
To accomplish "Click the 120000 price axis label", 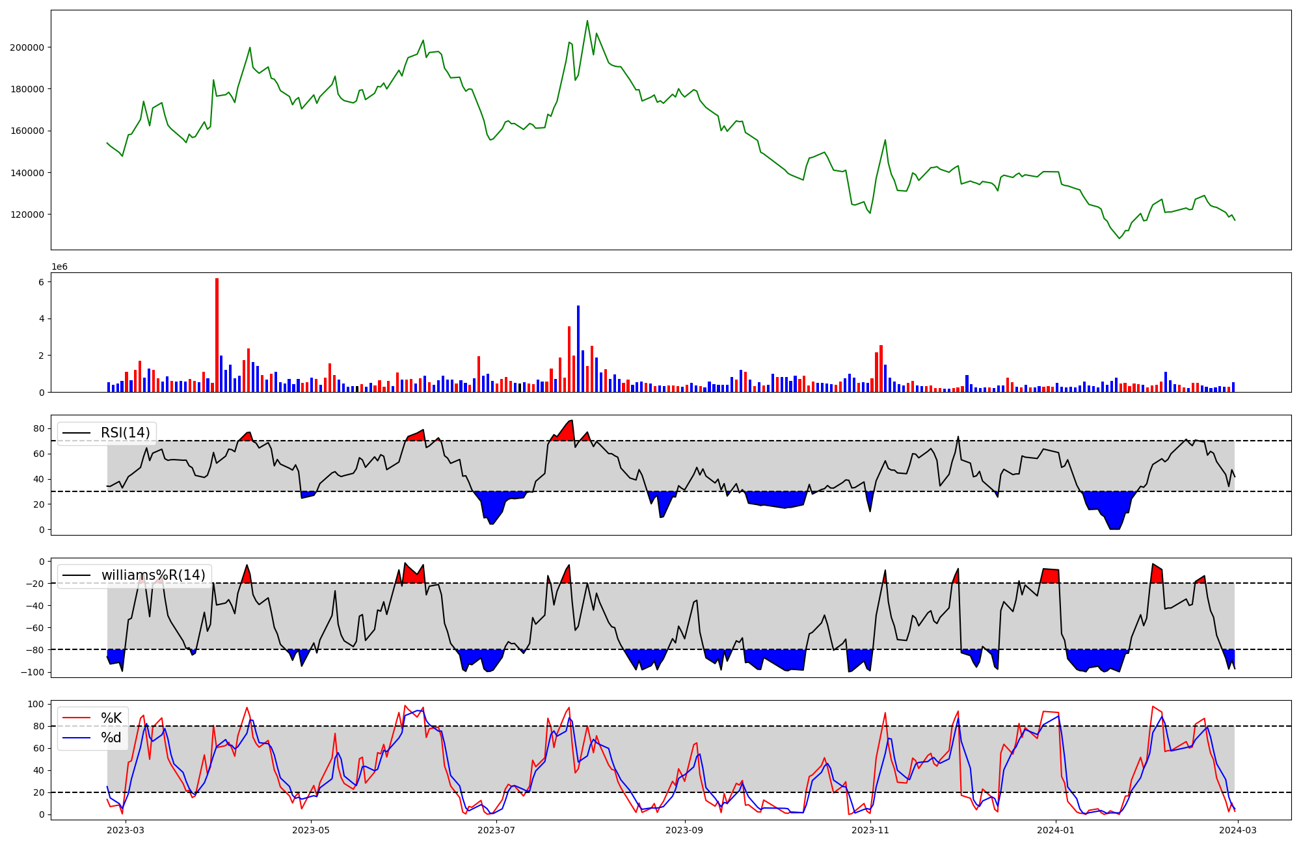I will (27, 214).
